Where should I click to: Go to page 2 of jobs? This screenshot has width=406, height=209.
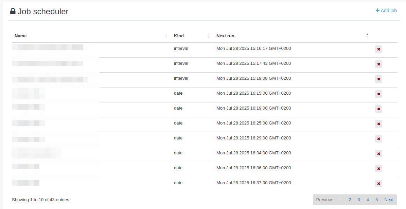(350, 199)
